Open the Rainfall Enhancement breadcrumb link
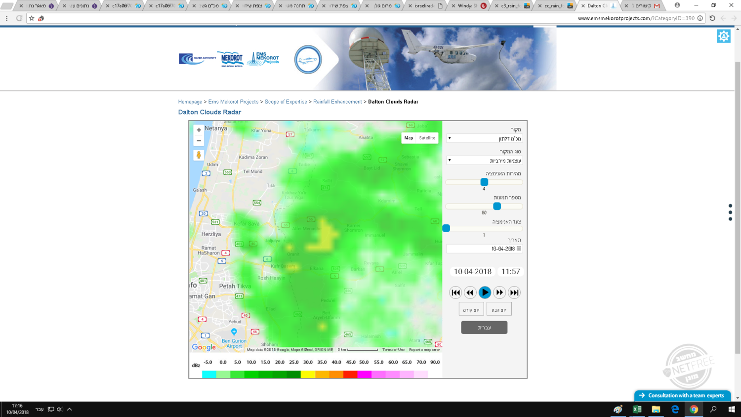Screen dimensions: 741x417 point(337,102)
